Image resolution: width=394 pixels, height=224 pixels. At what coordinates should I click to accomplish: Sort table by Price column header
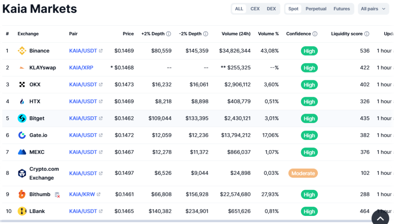[x=128, y=33]
